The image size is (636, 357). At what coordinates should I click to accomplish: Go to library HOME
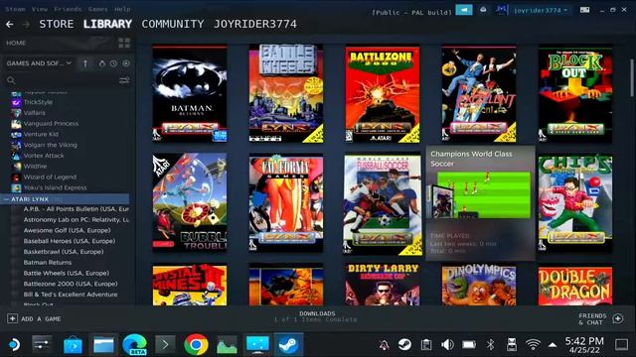16,43
